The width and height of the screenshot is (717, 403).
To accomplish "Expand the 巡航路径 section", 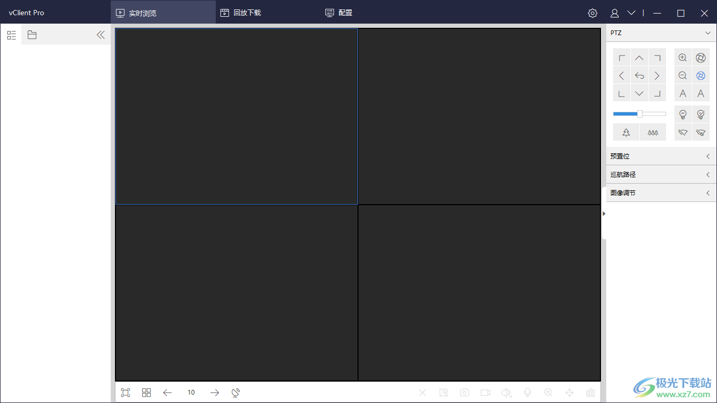I will 661,175.
